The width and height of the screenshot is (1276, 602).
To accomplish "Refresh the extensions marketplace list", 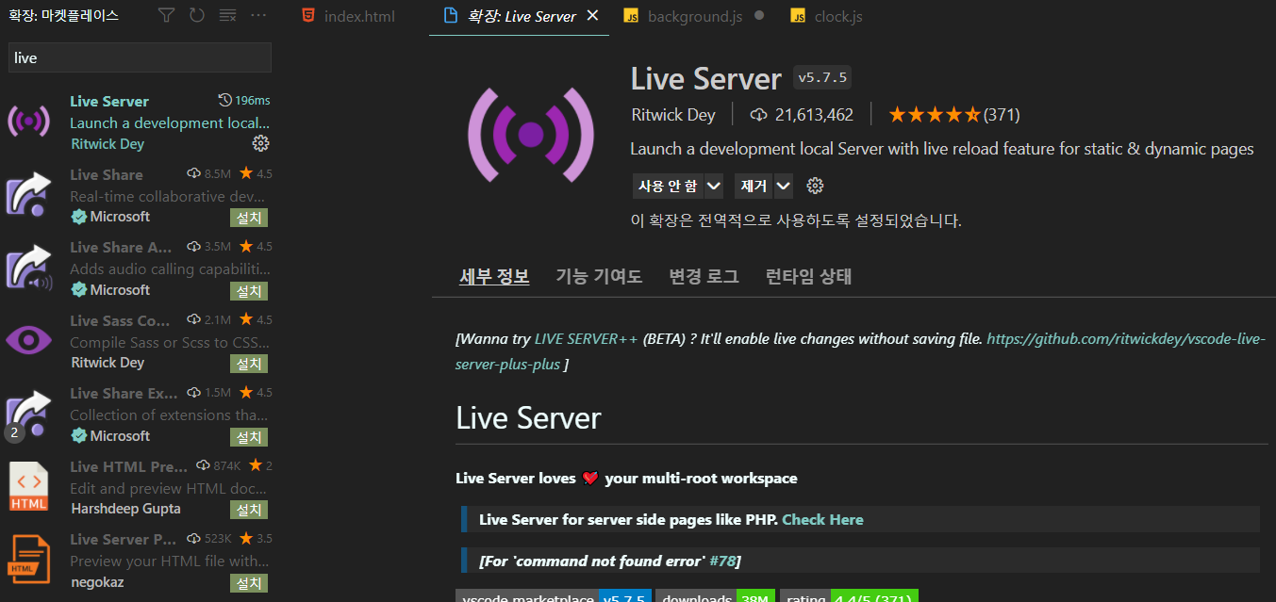I will click(x=196, y=15).
